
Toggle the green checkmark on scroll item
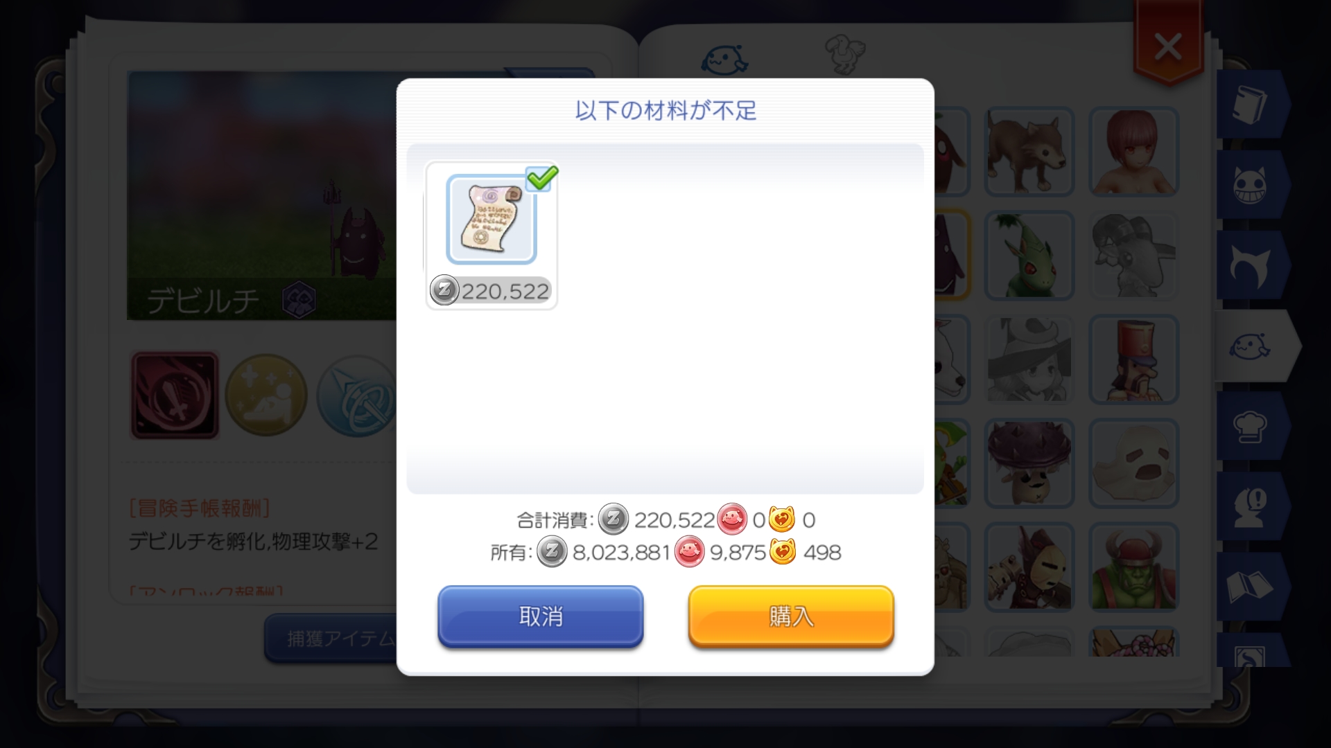(x=542, y=178)
